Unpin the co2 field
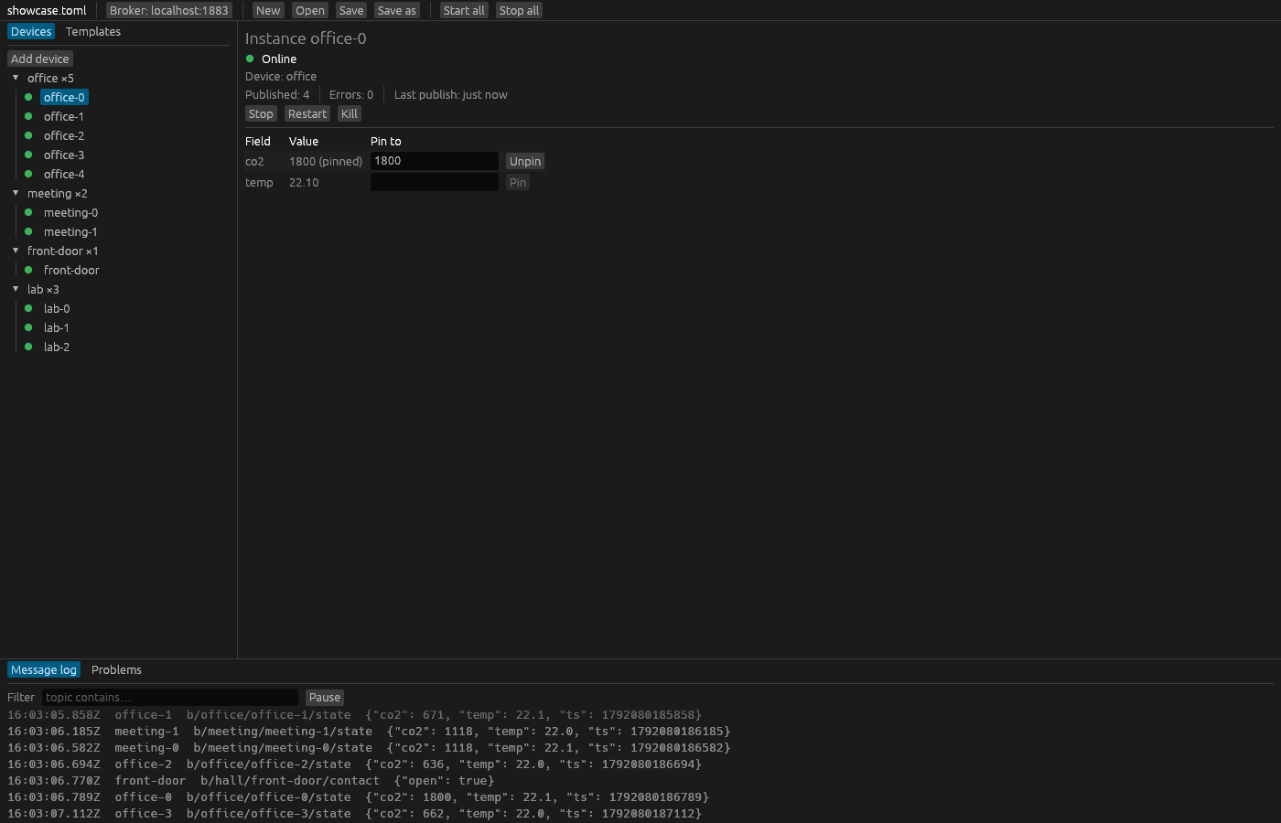This screenshot has width=1281, height=823. pyautogui.click(x=525, y=161)
